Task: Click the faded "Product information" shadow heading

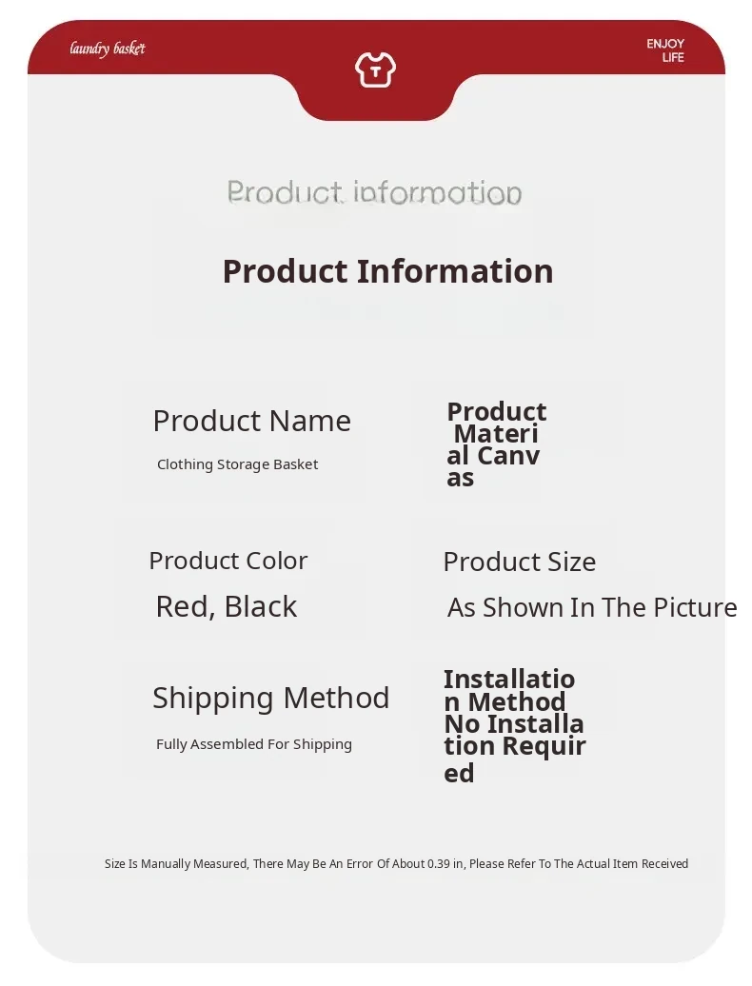Action: (x=374, y=193)
